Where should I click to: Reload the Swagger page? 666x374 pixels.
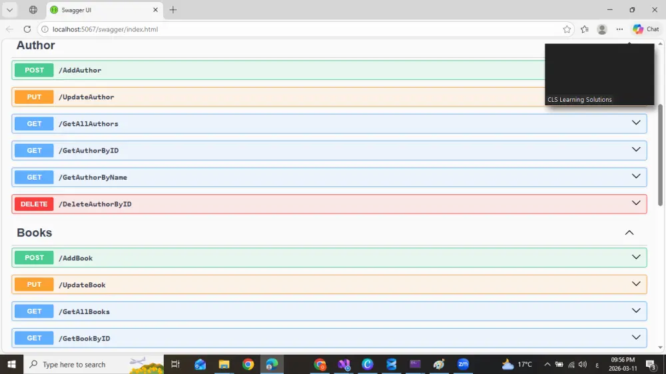(27, 29)
